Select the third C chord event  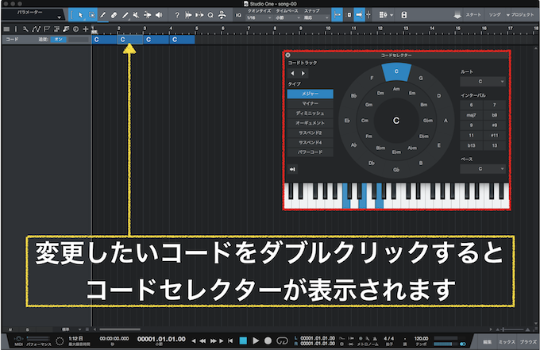156,40
